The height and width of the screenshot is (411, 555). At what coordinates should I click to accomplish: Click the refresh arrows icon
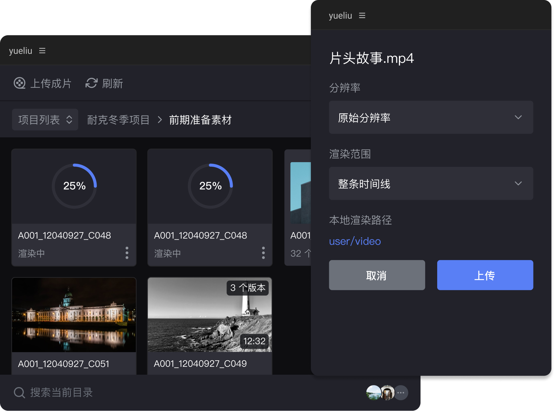point(92,83)
